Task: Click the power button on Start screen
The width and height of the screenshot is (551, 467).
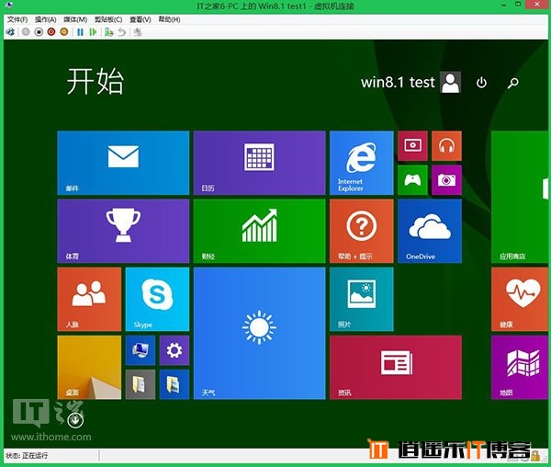Action: [481, 83]
